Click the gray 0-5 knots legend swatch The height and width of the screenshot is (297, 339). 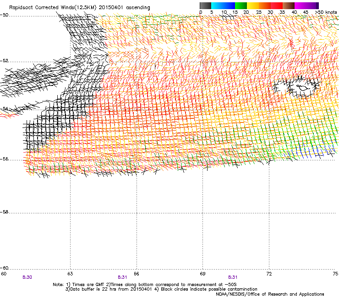point(205,5)
